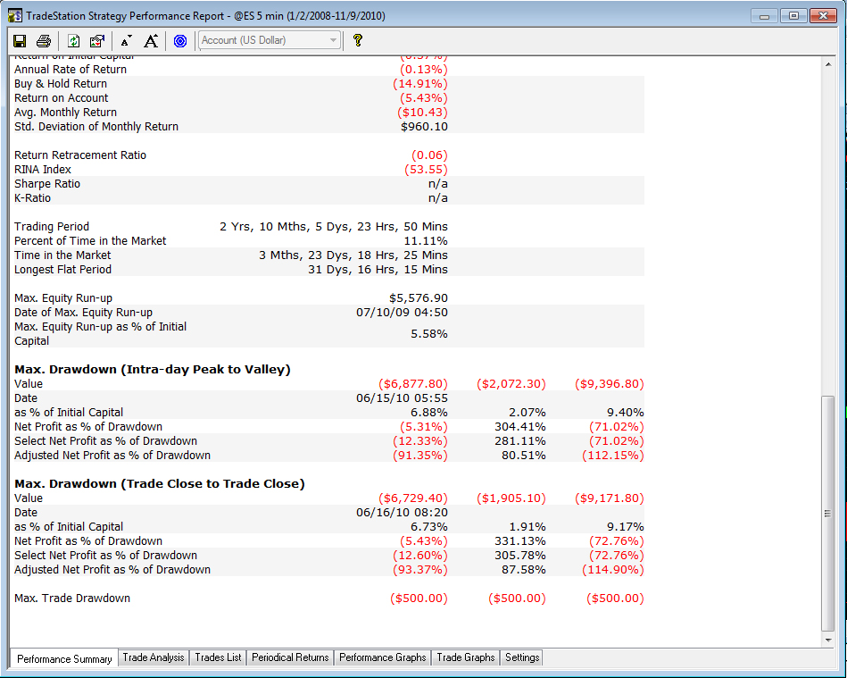
Task: Click the scrollbar up arrow
Action: (828, 64)
